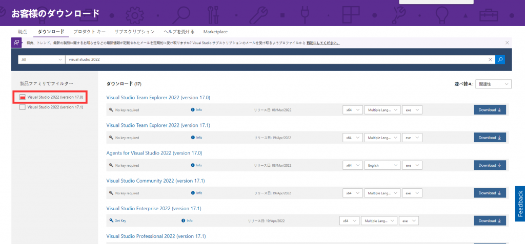Click Info icon for Agents for Visual Studio 2022

click(x=193, y=165)
